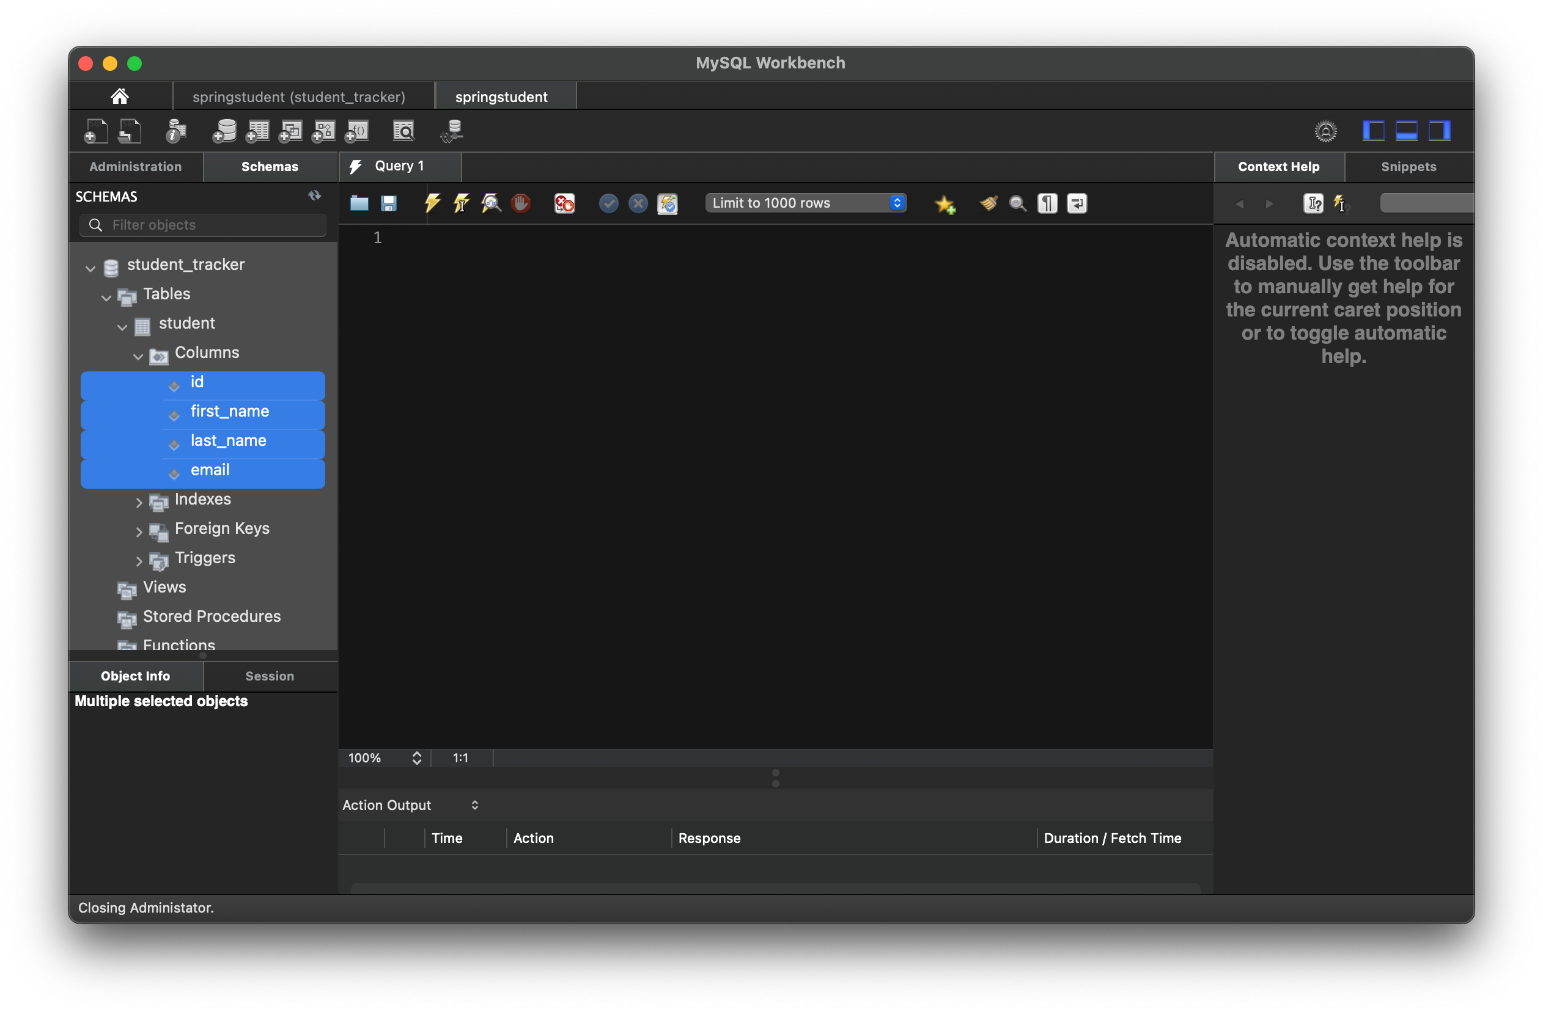Open the Session info tab
Viewport: 1543px width, 1014px height.
tap(269, 676)
